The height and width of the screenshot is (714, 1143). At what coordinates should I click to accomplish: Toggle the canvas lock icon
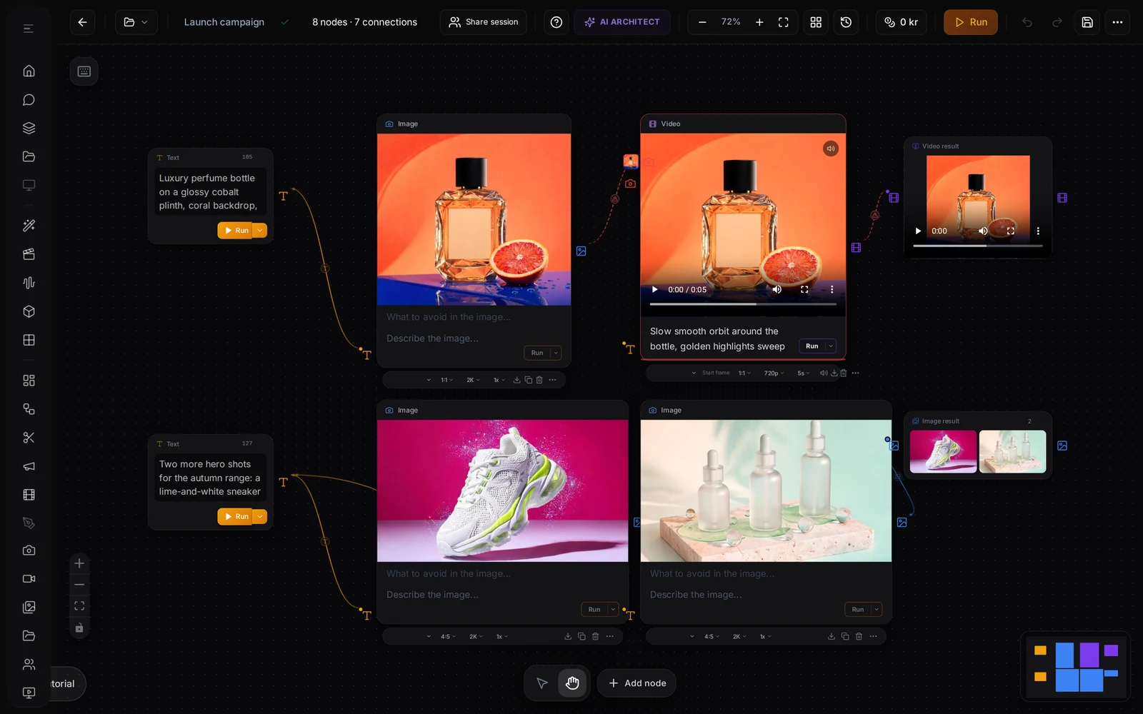[79, 628]
